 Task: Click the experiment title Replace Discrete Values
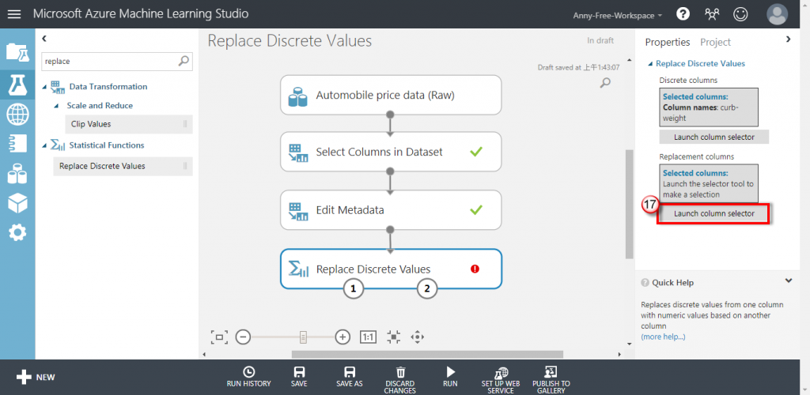(290, 41)
